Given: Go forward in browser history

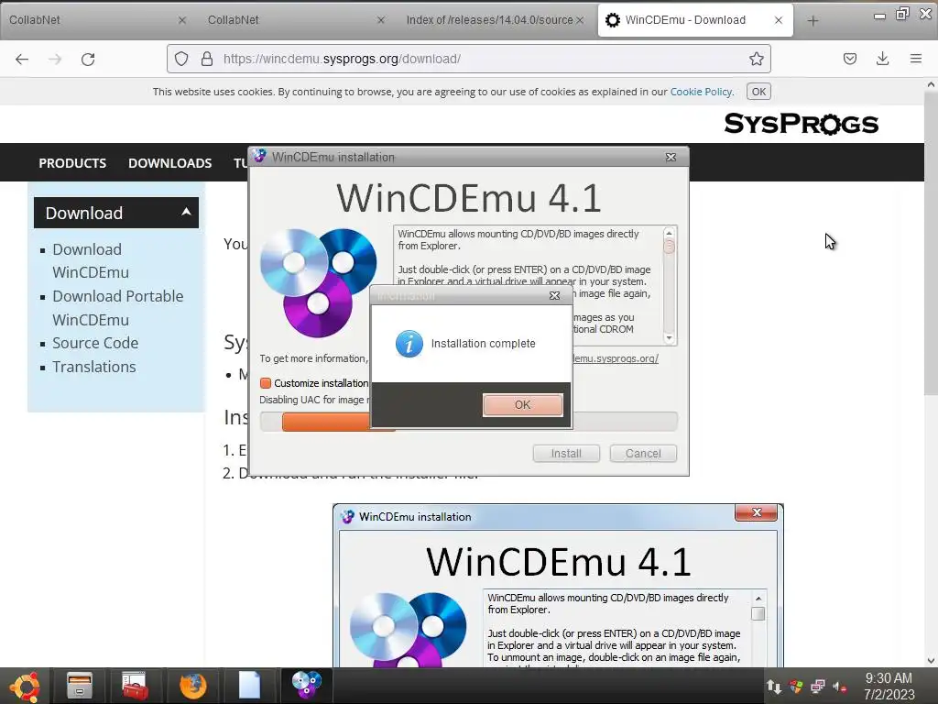Looking at the screenshot, I should [x=55, y=59].
